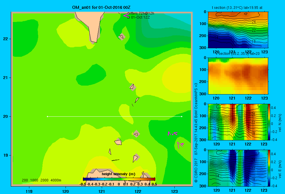Click longitude tick label 120 on main map
The width and height of the screenshot is (285, 194).
click(x=66, y=191)
